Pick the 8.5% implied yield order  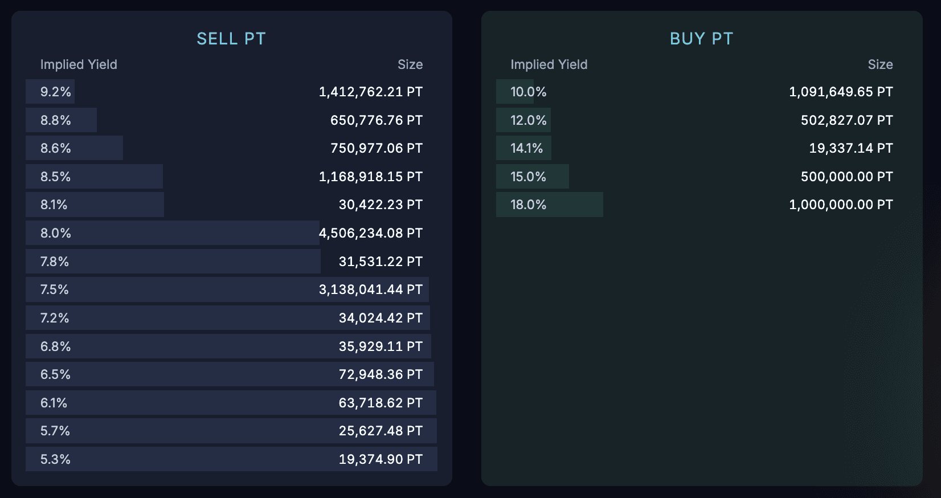(56, 177)
